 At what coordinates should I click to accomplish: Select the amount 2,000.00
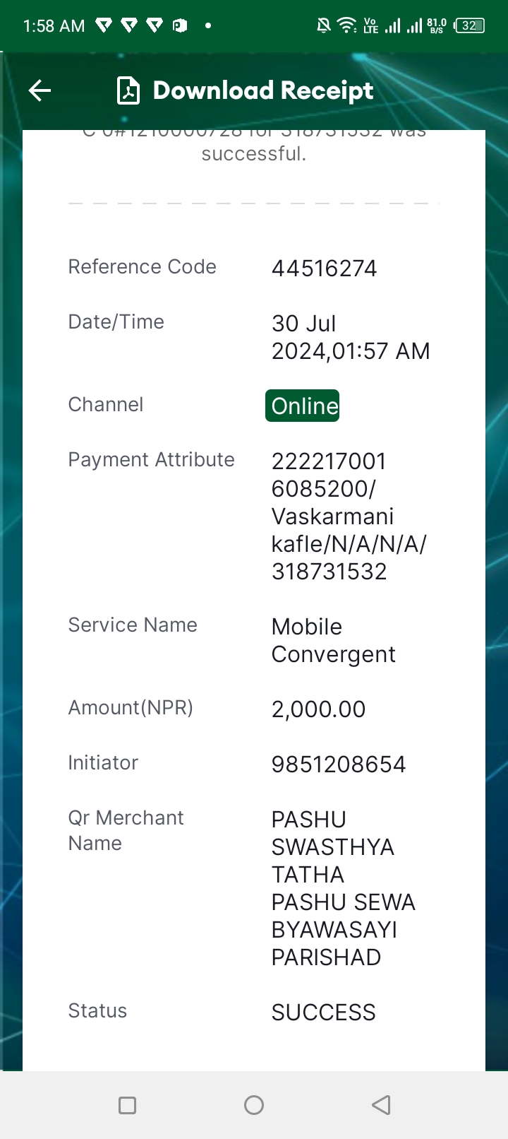point(319,709)
